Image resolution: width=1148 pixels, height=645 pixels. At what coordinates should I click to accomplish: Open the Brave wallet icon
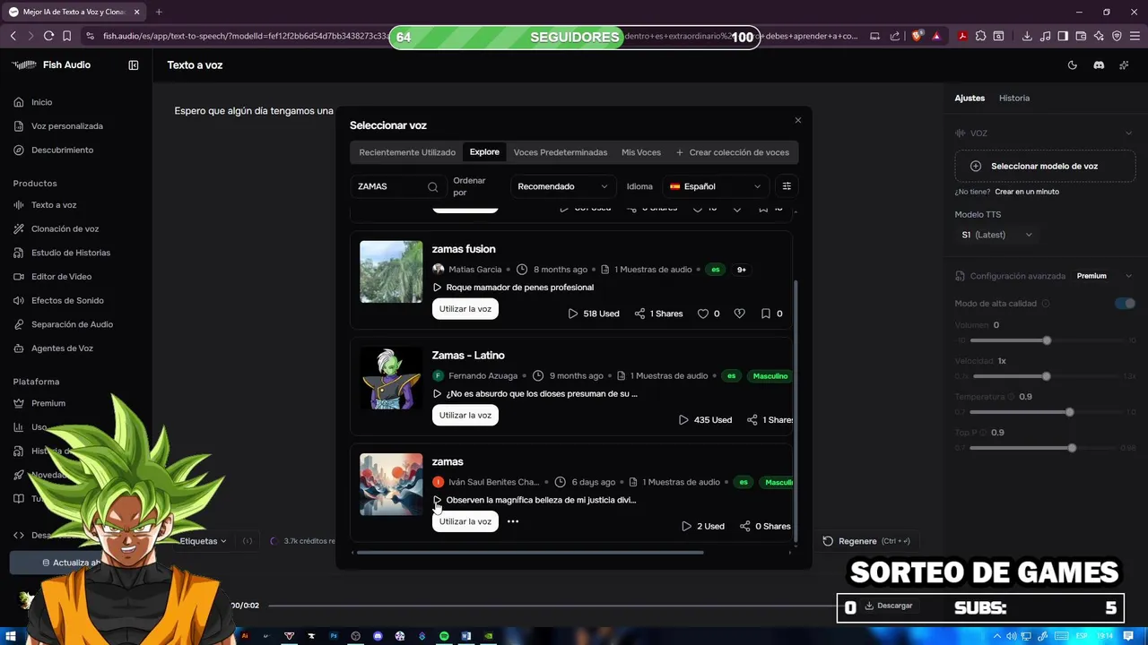click(1081, 36)
